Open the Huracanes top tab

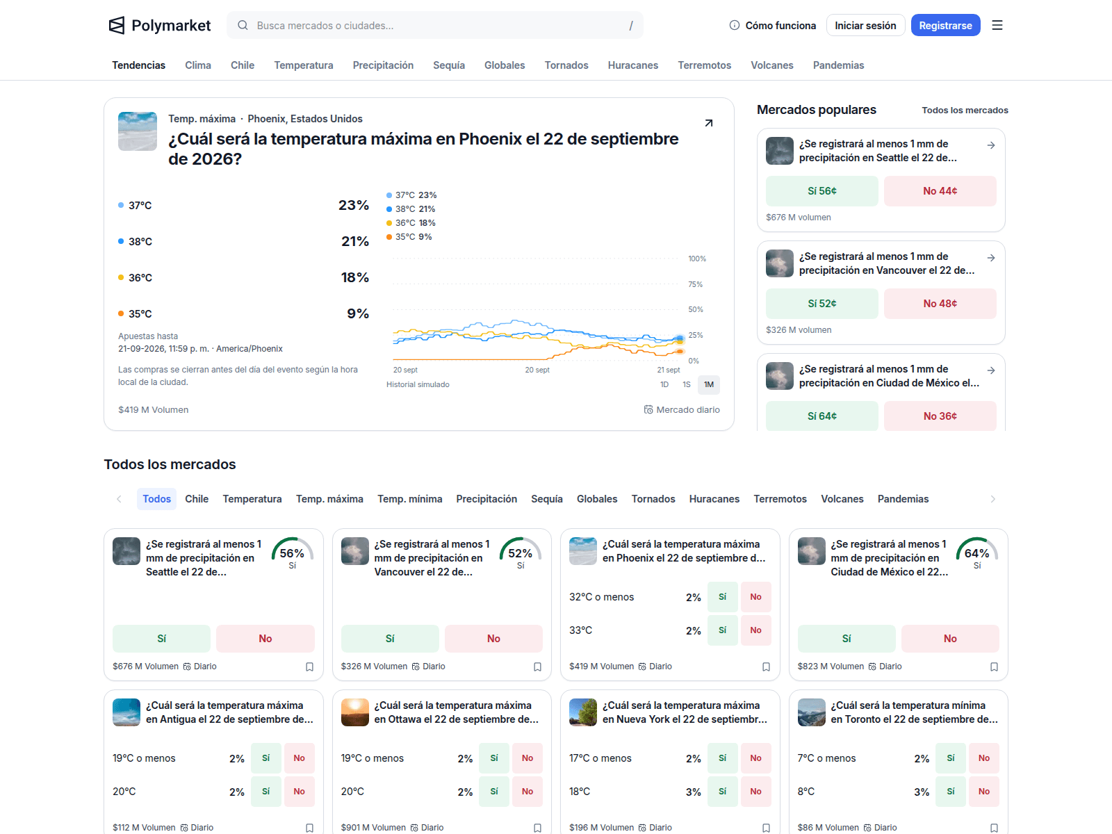coord(633,65)
